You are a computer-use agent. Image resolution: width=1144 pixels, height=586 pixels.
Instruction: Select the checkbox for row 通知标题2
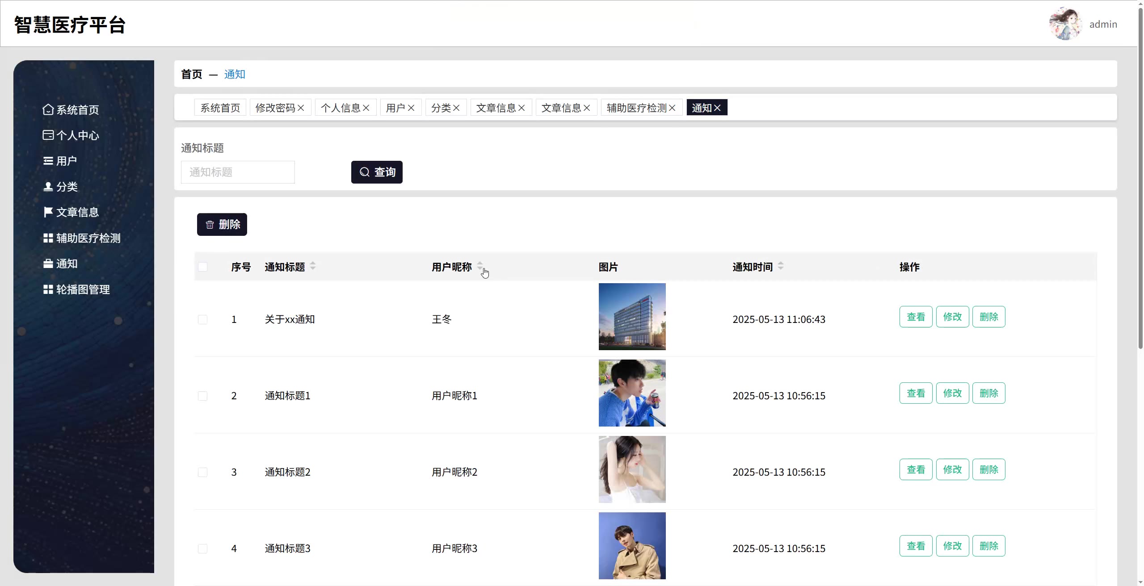pyautogui.click(x=202, y=472)
